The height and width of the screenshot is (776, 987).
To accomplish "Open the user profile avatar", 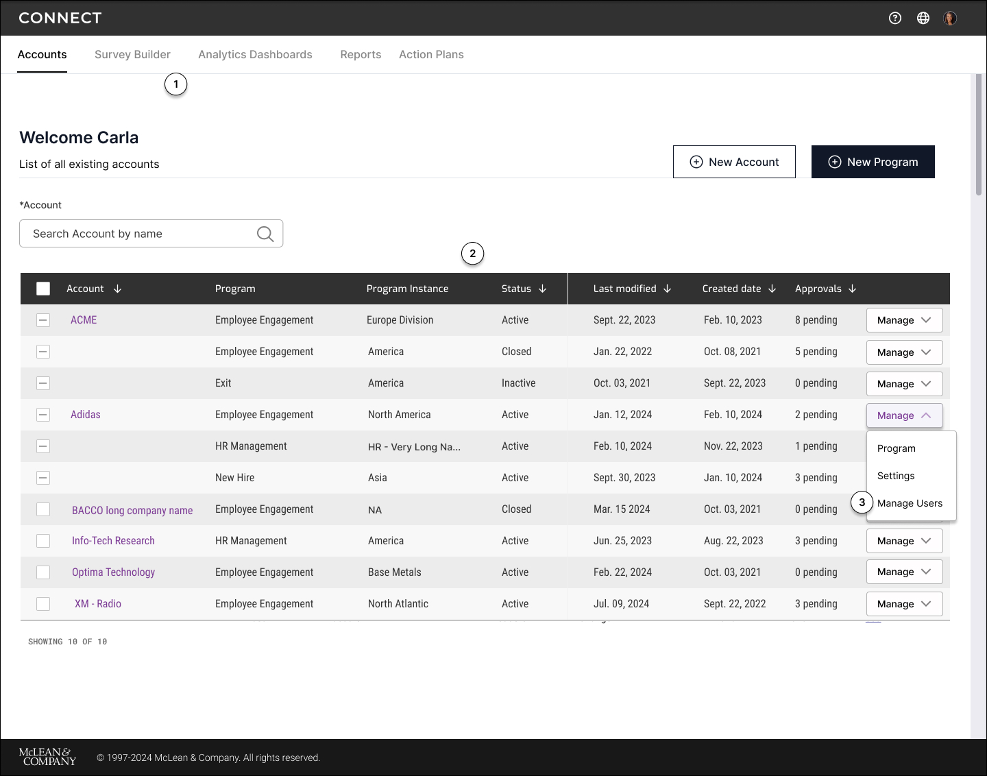I will coord(950,19).
